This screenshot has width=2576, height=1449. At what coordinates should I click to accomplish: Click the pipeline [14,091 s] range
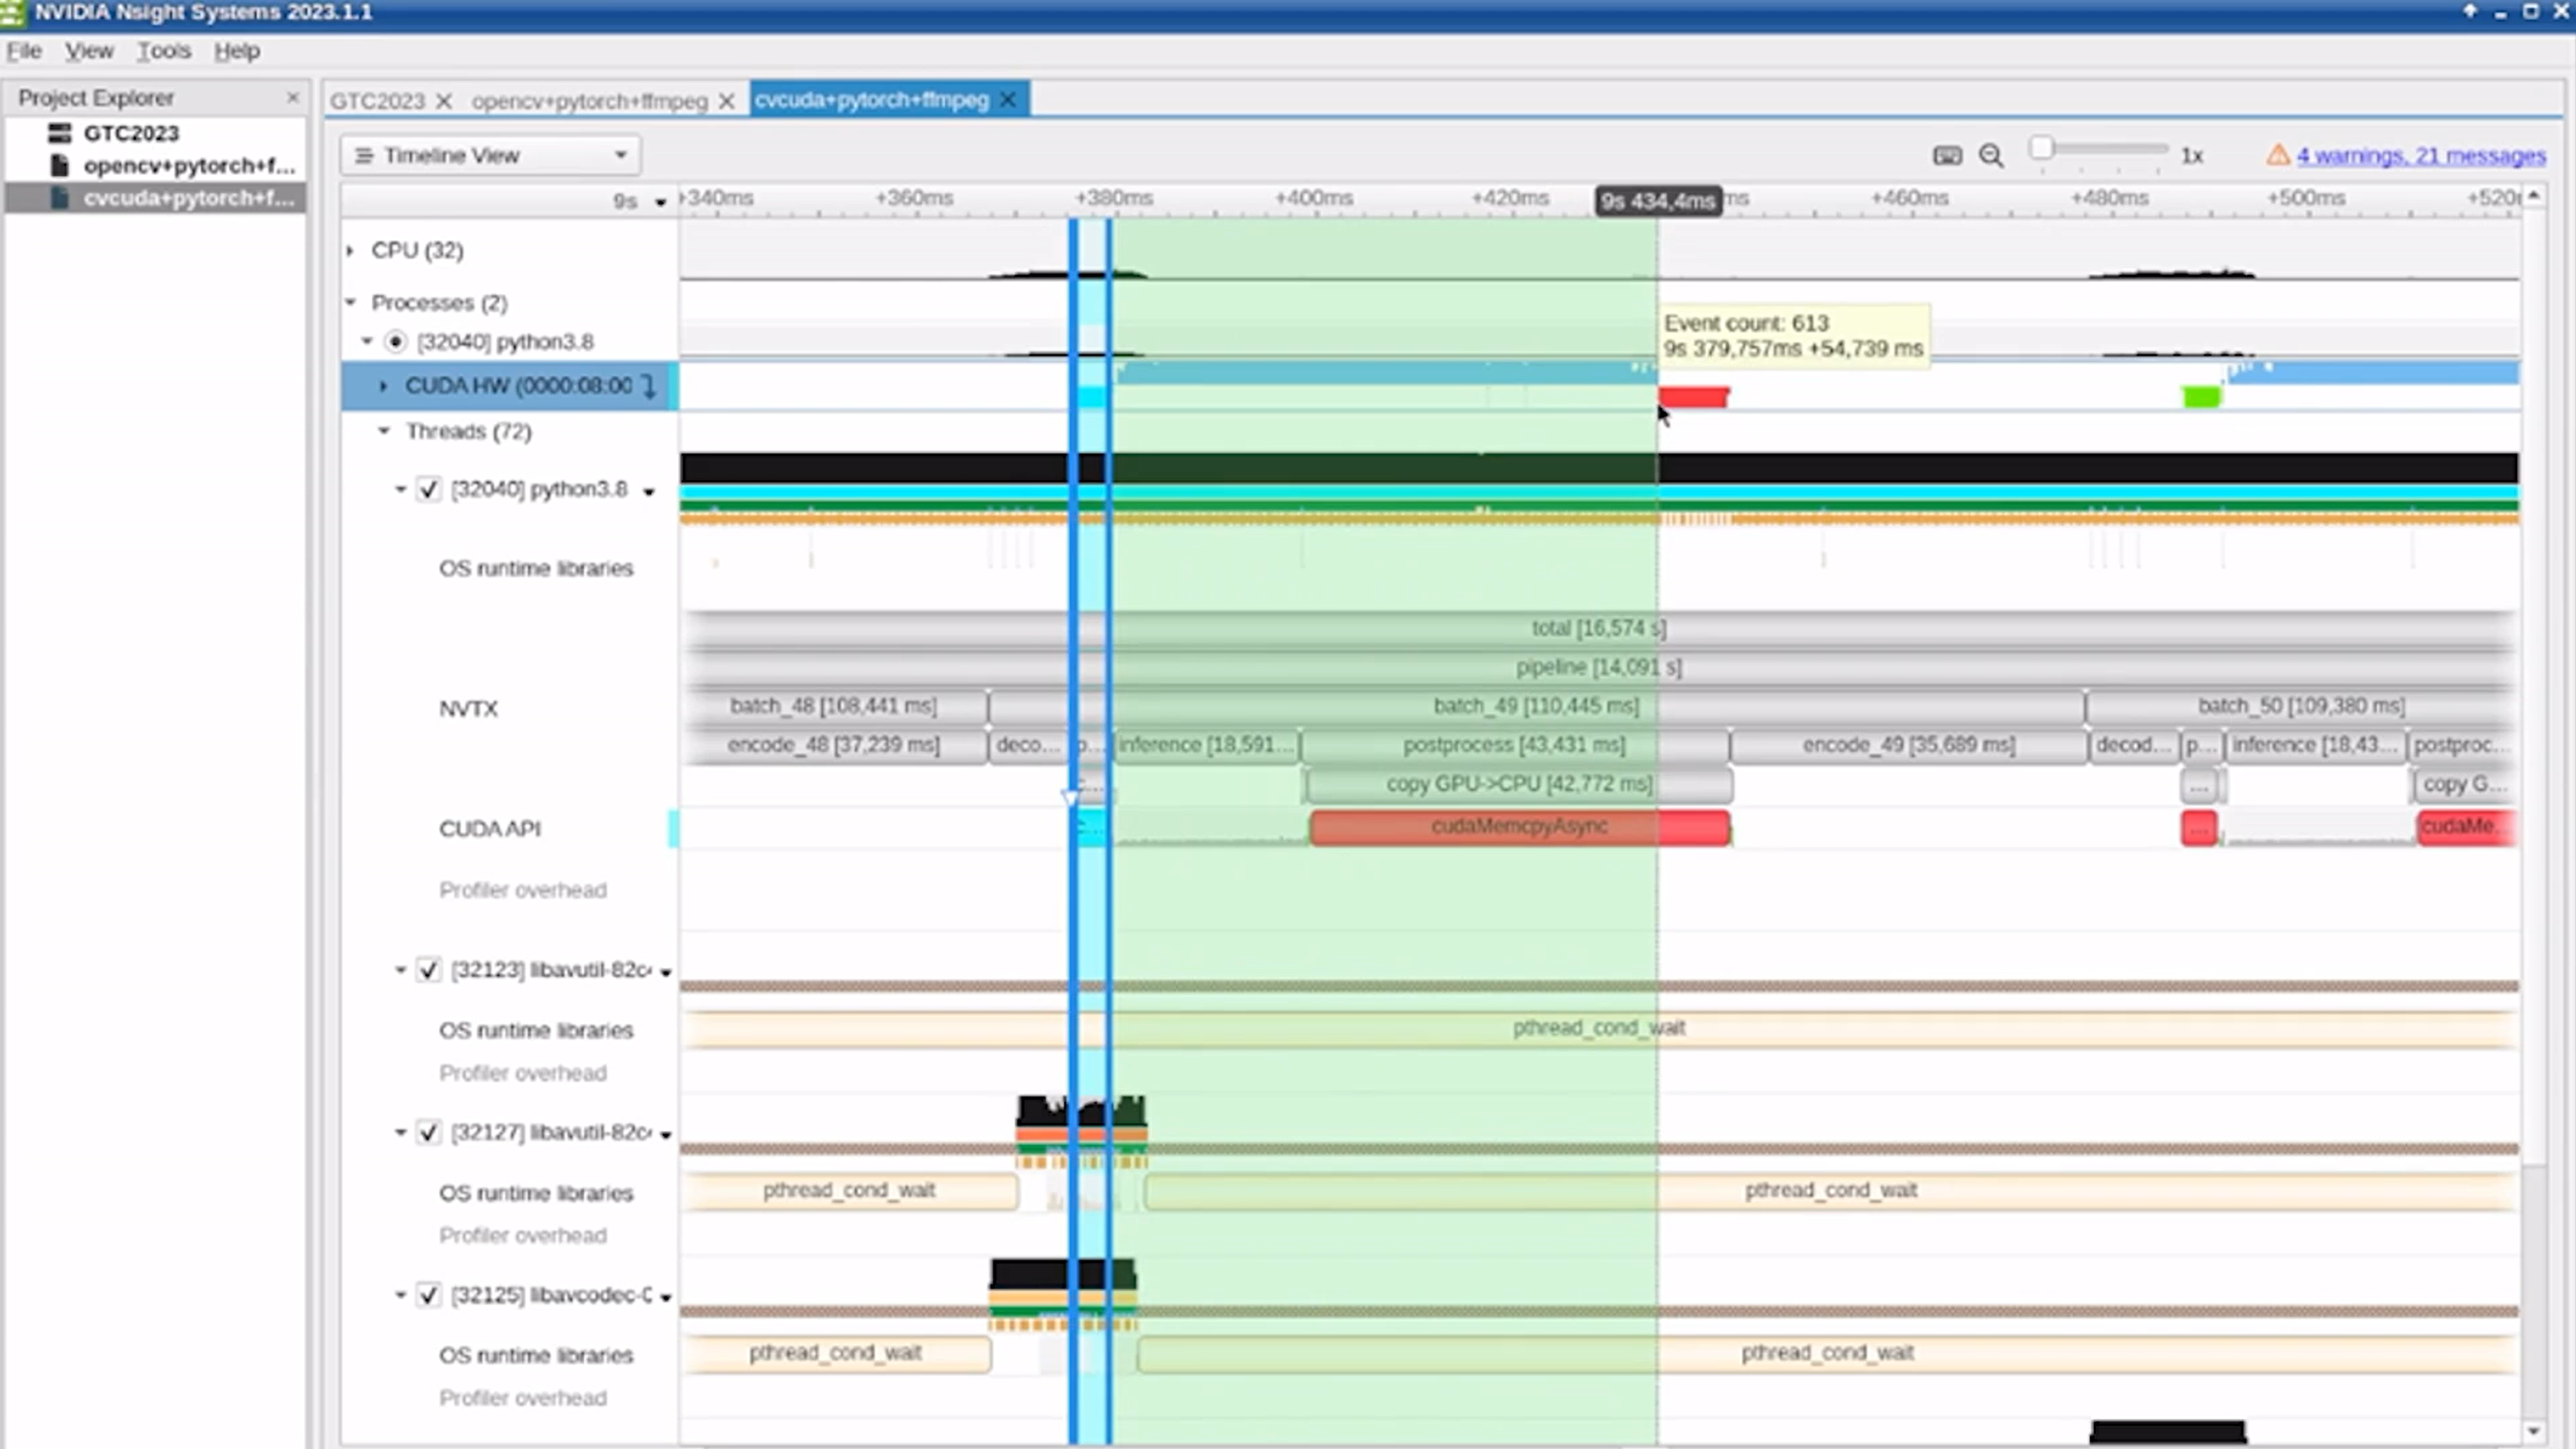coord(1598,668)
